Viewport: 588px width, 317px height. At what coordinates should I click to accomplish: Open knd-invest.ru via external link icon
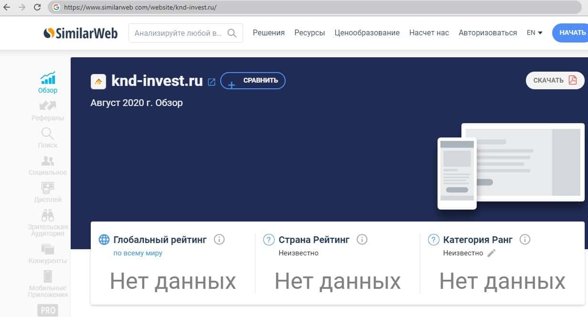pyautogui.click(x=212, y=82)
